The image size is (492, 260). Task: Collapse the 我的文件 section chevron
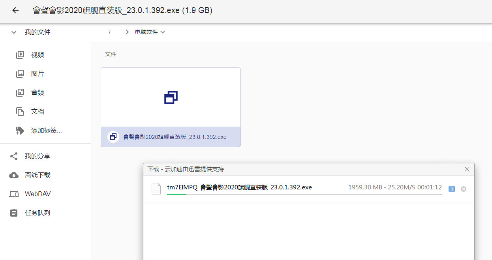[x=14, y=32]
